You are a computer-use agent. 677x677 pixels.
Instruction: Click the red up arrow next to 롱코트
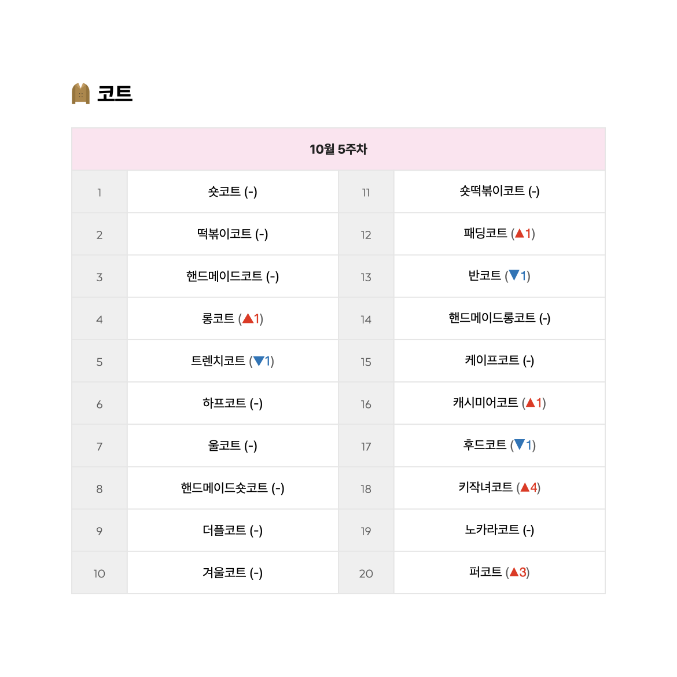click(x=248, y=319)
